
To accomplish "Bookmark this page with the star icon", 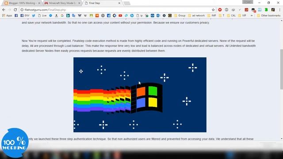I will [x=213, y=10].
